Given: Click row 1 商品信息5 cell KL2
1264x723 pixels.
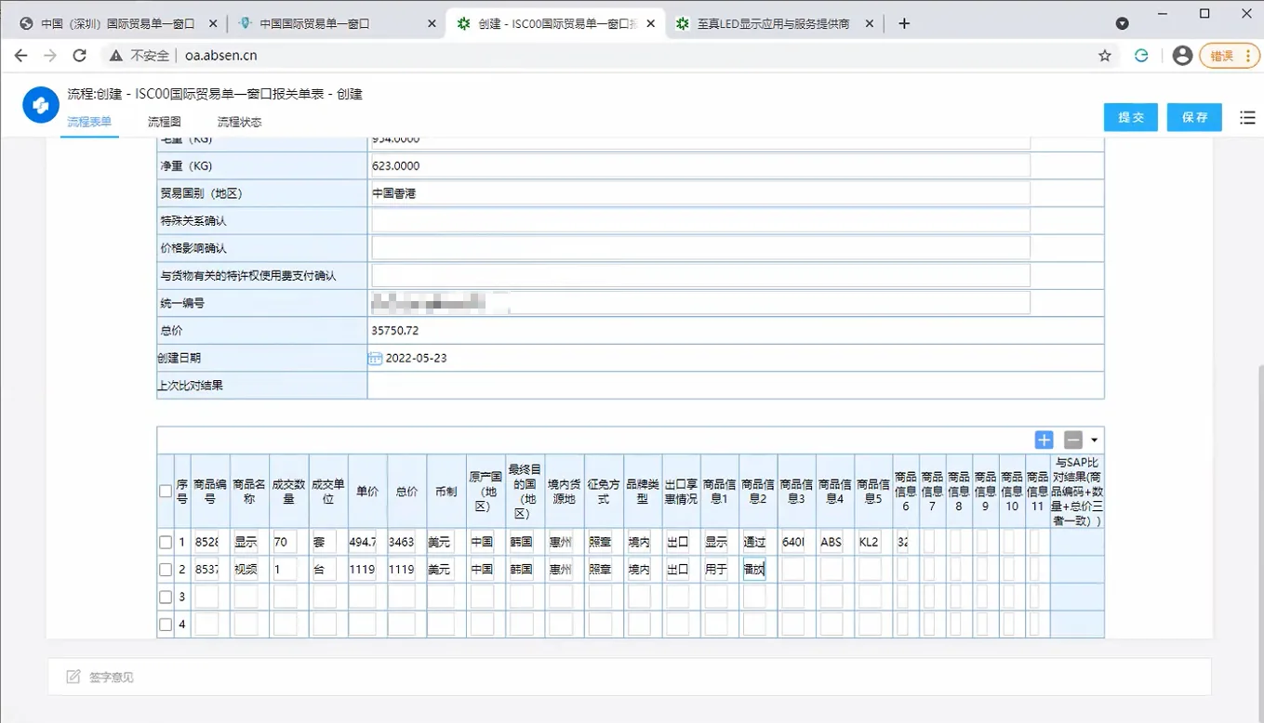Looking at the screenshot, I should pos(870,542).
